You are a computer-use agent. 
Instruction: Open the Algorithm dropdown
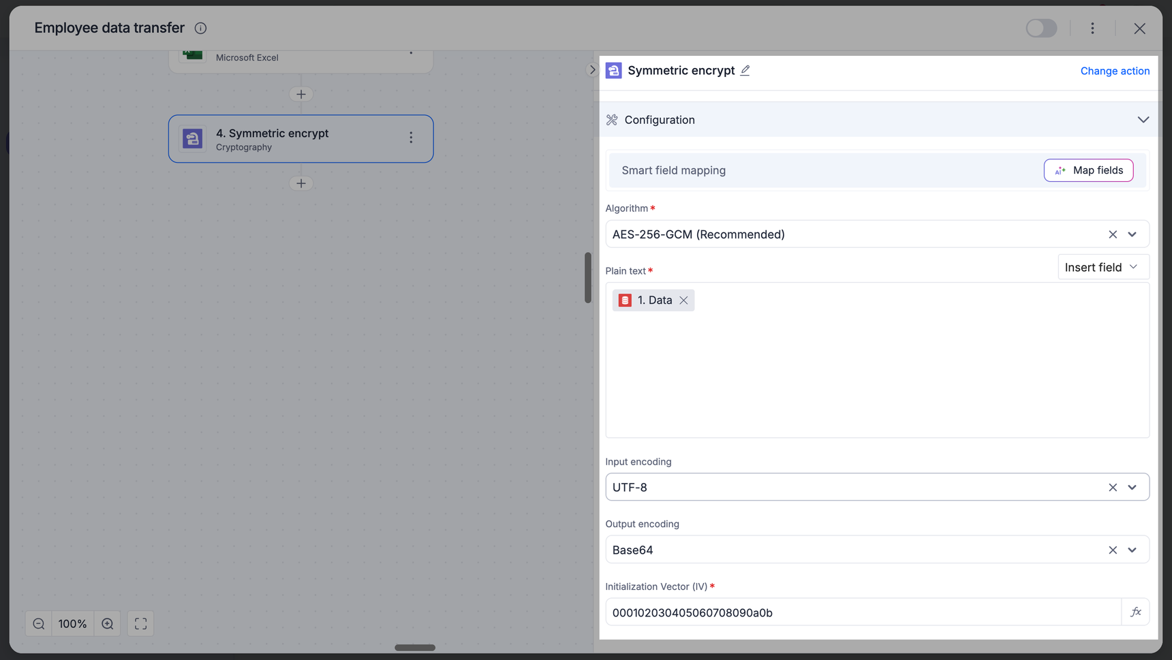(1132, 234)
